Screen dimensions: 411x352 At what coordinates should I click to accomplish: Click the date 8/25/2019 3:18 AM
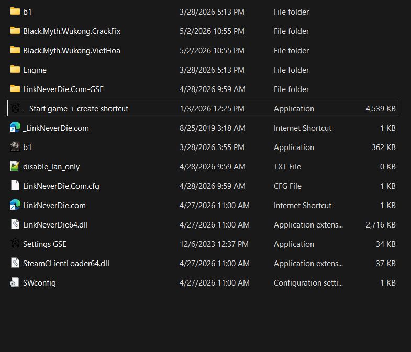(213, 128)
